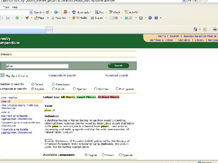Click the toolbar Search button
This screenshot has width=218, height=163.
pyautogui.click(x=38, y=12)
